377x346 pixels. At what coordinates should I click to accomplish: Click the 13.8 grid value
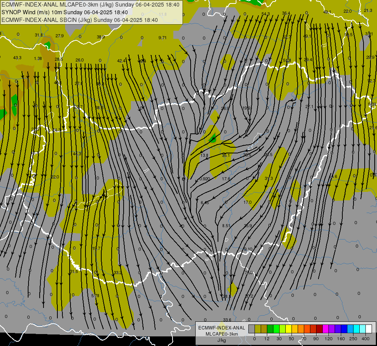204,155
